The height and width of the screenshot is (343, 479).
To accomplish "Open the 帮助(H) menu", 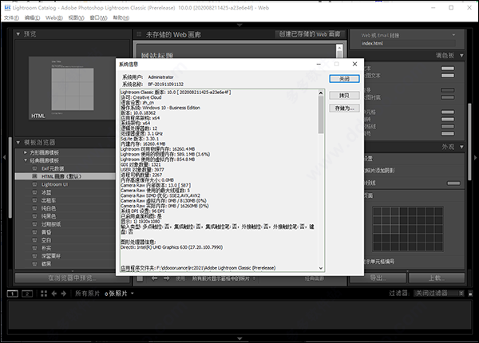I will point(121,18).
